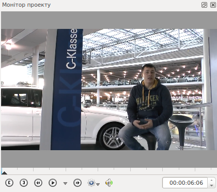Screen dimensions: 217x192
Task: Click the monitor ruler with tick marks
Action: [x=109, y=171]
